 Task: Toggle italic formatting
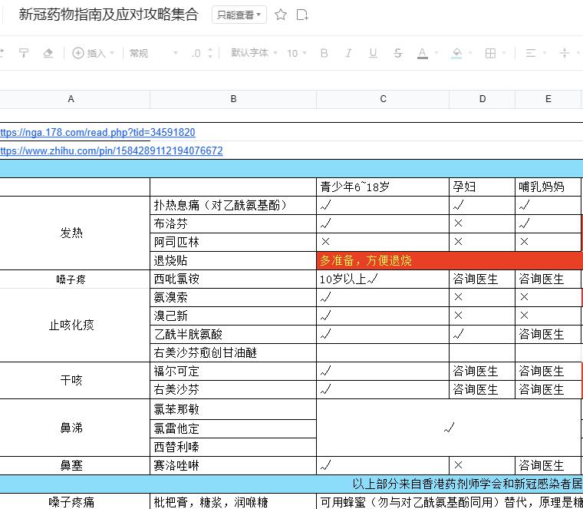348,53
